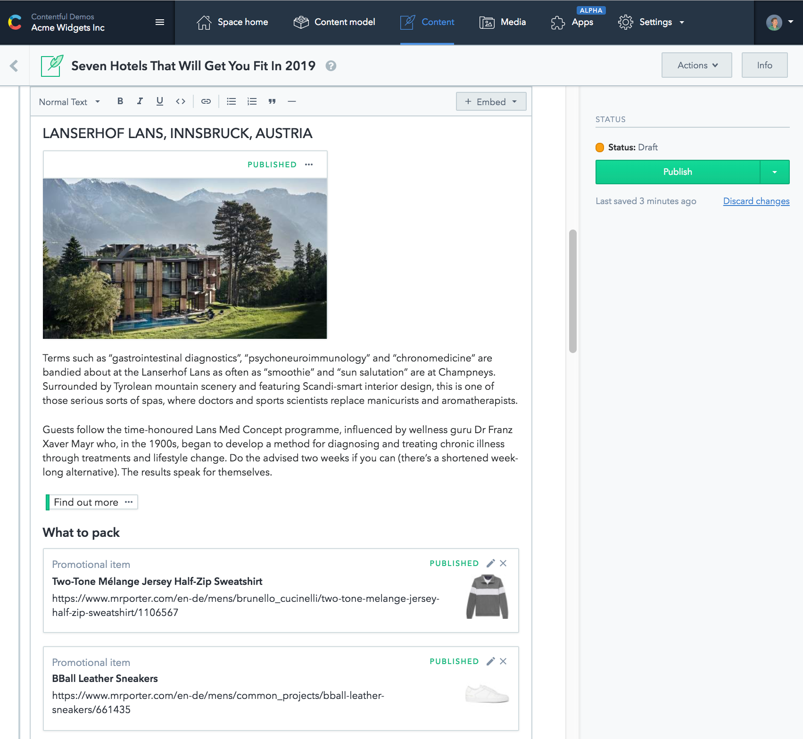This screenshot has width=803, height=739.
Task: Open the Embed dropdown
Action: (x=491, y=101)
